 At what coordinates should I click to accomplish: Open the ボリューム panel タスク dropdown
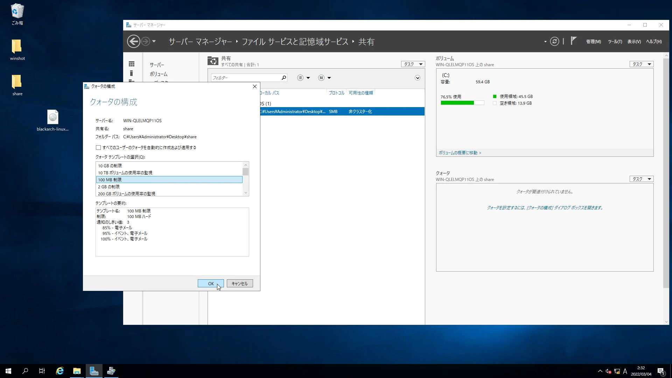(x=641, y=64)
